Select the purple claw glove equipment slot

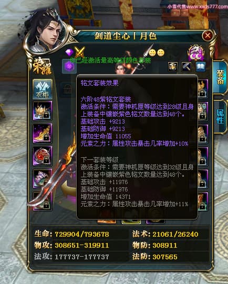[x=43, y=178]
